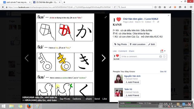Click Share in the photo bottom bar
The image size is (194, 109).
click(x=89, y=99)
